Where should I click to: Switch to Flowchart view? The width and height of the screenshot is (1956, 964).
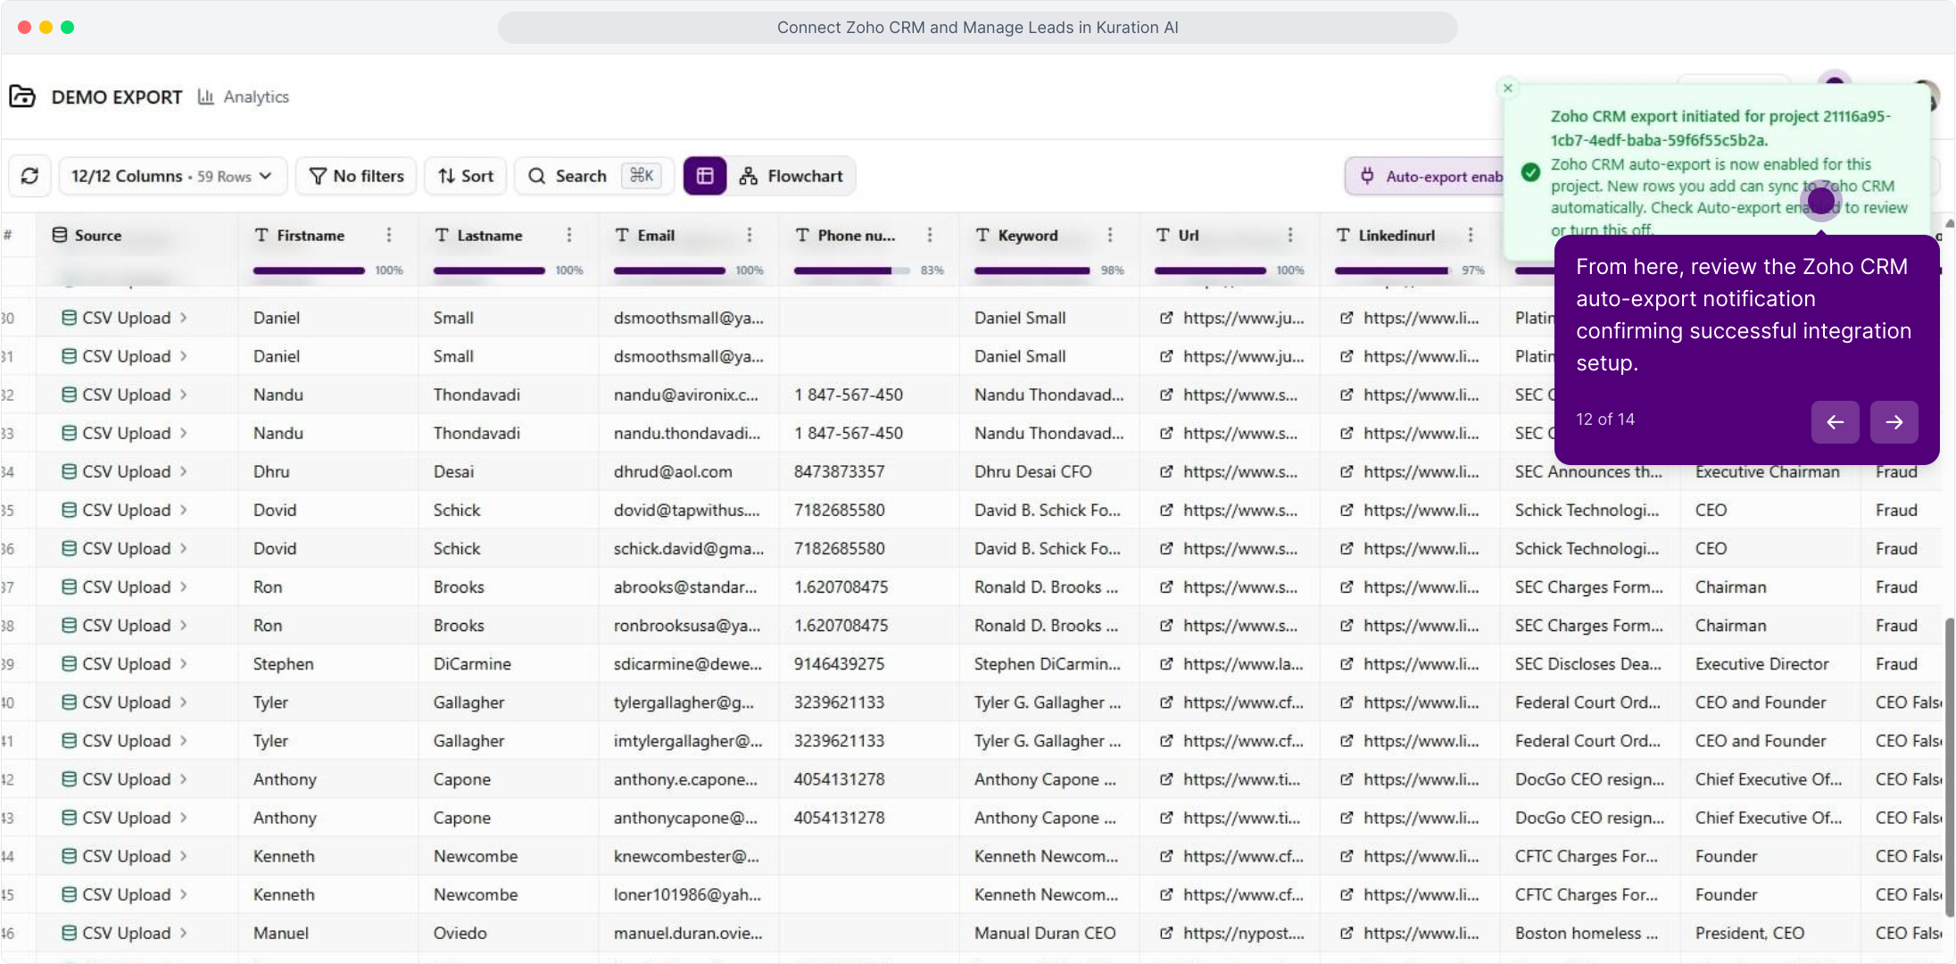coord(792,176)
